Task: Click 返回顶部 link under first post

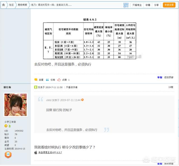Action: (169, 77)
